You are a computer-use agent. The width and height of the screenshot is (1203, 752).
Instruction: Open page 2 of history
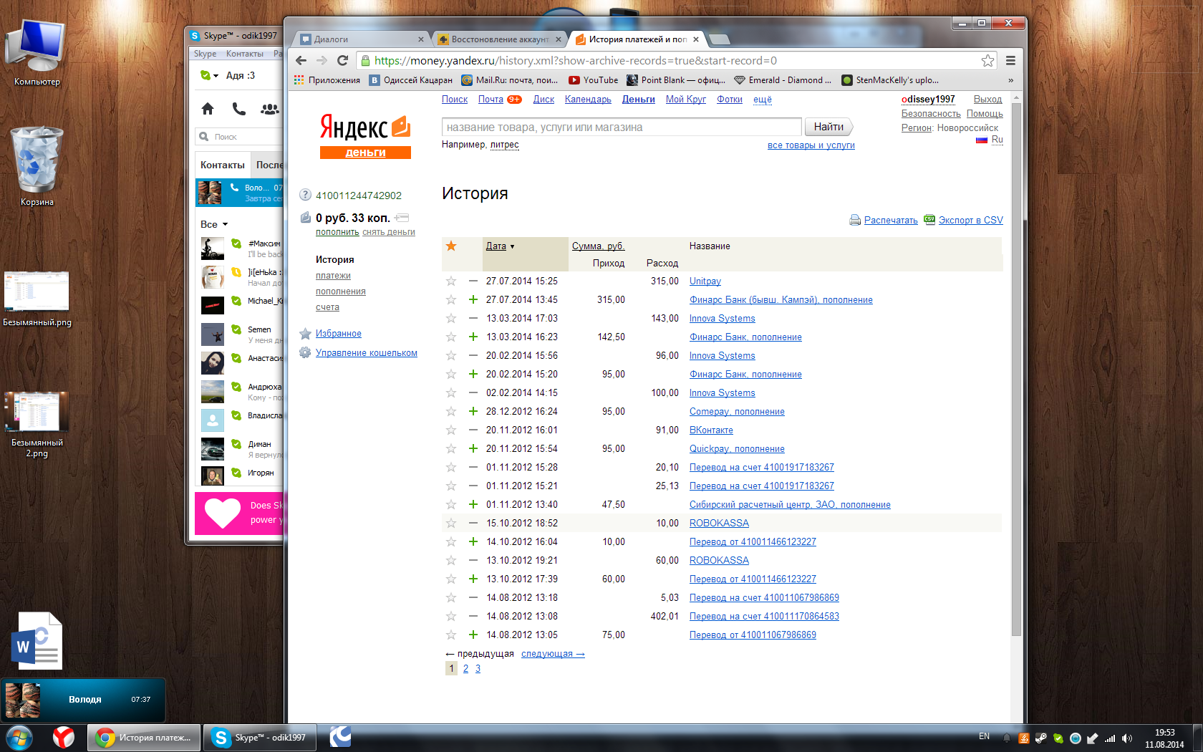tap(465, 668)
